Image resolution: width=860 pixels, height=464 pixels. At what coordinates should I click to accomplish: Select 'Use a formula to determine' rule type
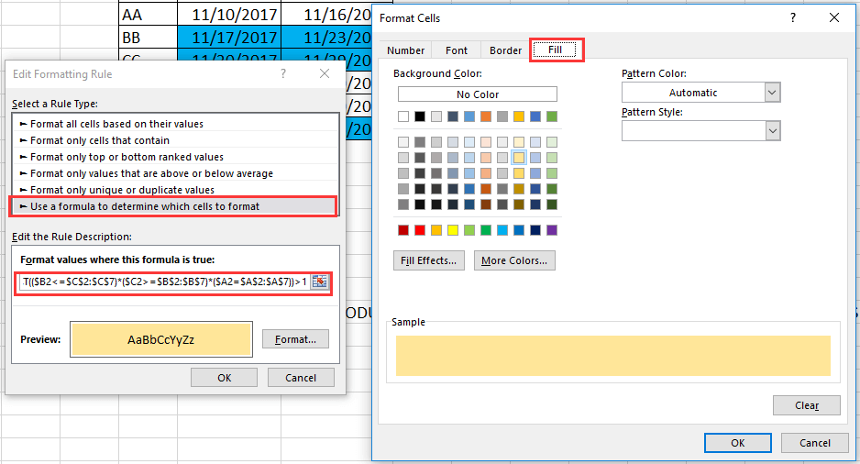tap(173, 206)
